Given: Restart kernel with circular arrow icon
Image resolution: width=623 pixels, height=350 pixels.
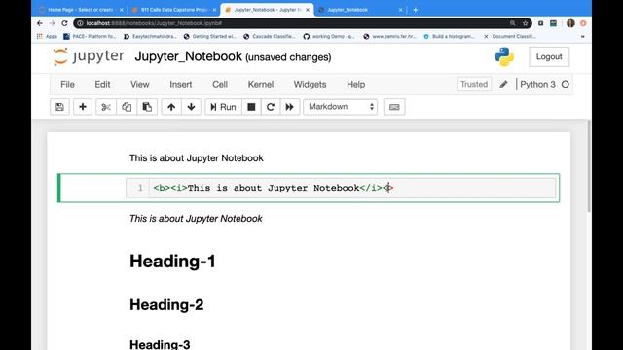Looking at the screenshot, I should 271,107.
